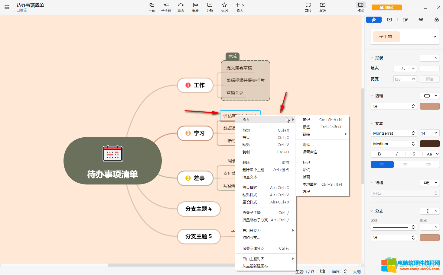Open the 插入 plus dropdown in toolbar
This screenshot has width=443, height=275.
240,7
